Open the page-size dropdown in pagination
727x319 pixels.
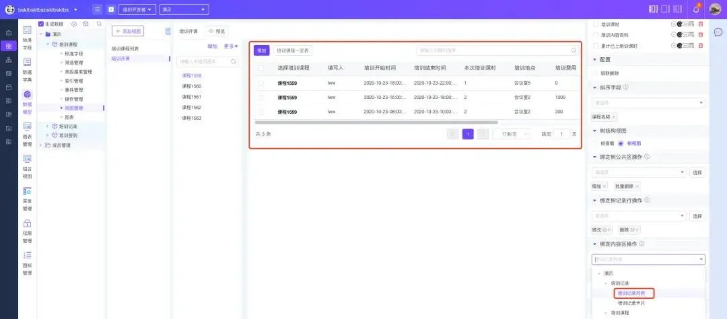[512, 134]
